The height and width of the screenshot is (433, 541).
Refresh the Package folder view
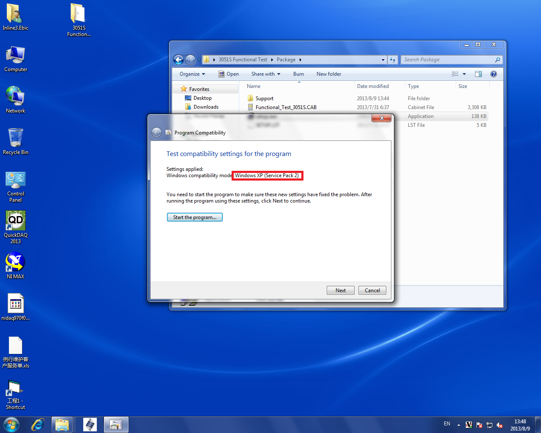tap(393, 60)
